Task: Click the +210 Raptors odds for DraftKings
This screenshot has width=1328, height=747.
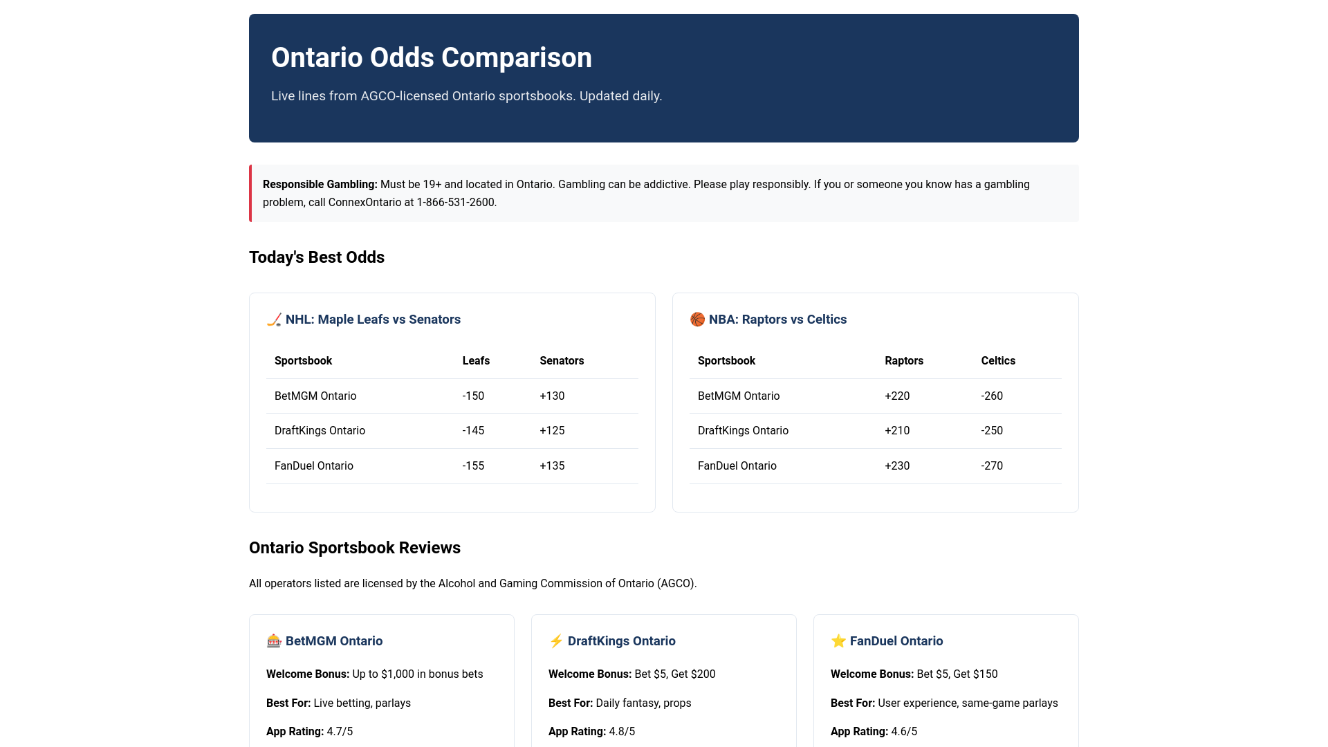Action: point(897,431)
